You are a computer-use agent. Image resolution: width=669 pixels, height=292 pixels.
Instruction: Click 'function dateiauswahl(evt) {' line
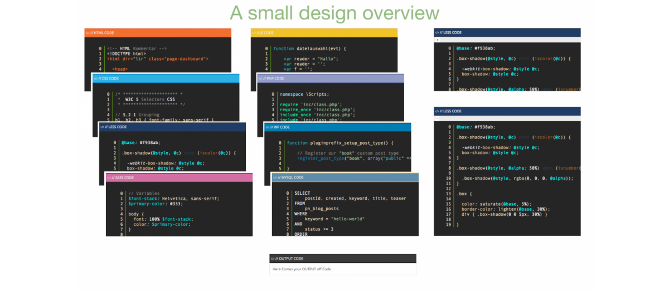click(310, 48)
